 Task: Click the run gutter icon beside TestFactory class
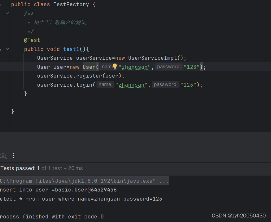pos(1,5)
